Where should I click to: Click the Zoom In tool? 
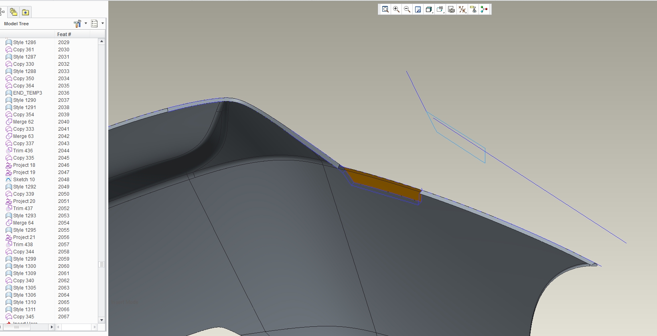[x=396, y=10]
